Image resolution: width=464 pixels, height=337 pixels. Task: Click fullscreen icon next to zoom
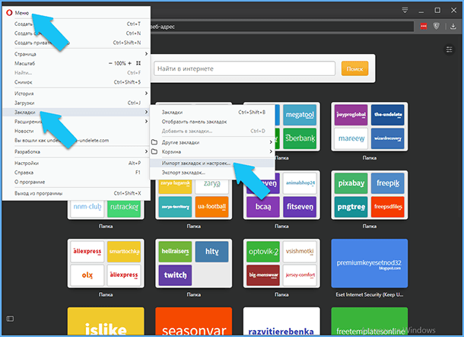(x=138, y=63)
